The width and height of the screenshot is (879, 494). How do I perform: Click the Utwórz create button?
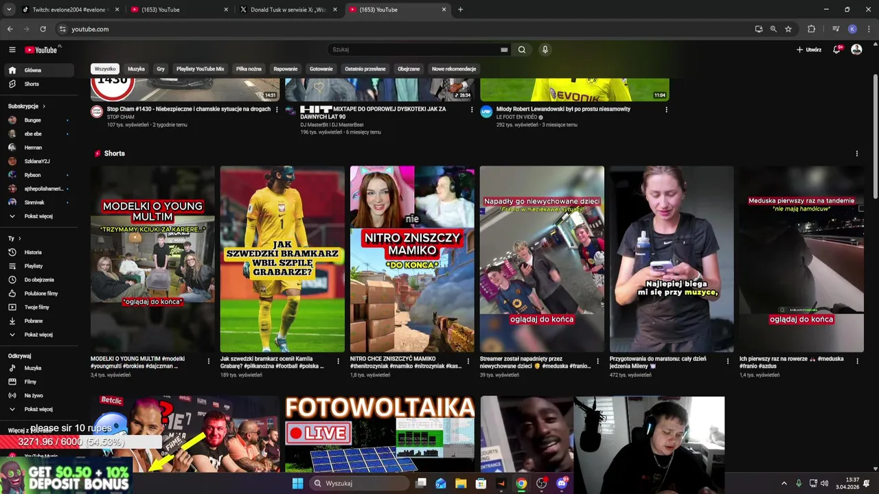click(809, 49)
